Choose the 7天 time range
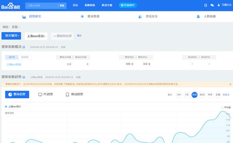 (x=187, y=95)
